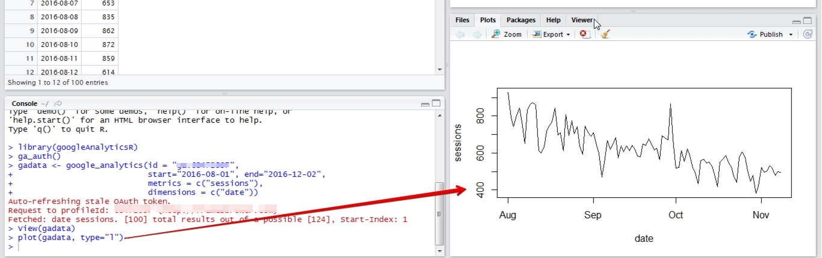Minimize the Console pane
The width and height of the screenshot is (822, 258).
coord(425,104)
